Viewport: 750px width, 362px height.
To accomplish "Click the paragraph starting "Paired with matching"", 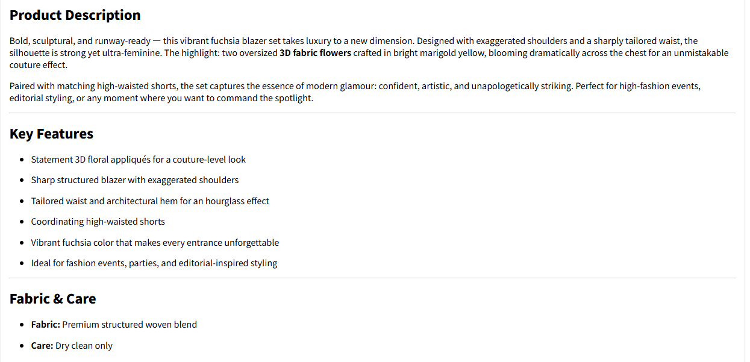I will [x=241, y=86].
